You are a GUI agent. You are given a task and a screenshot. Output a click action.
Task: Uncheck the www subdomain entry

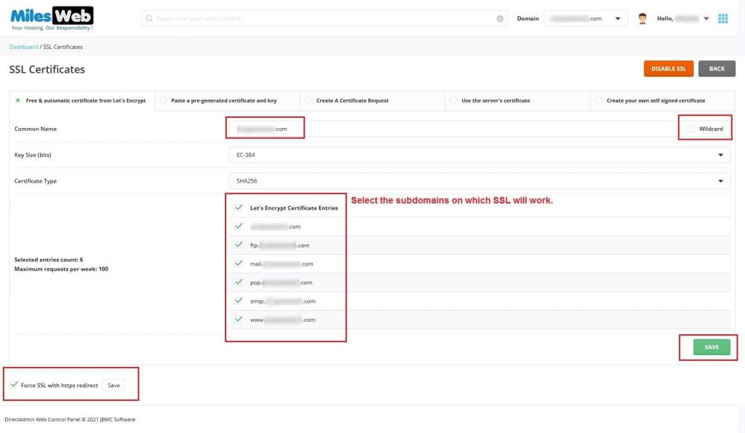[x=238, y=319]
